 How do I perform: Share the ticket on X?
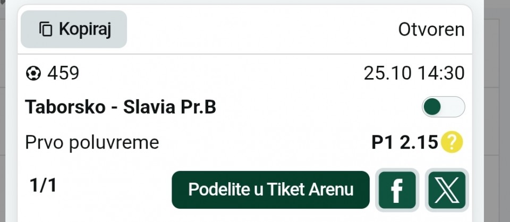(x=447, y=190)
